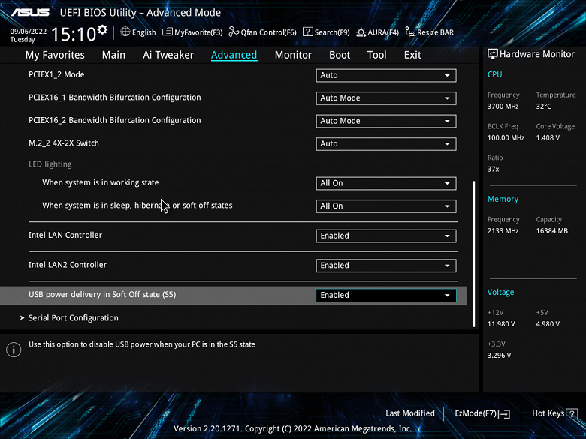This screenshot has width=586, height=439.
Task: Open PCIEX1_2 Mode dropdown
Action: (x=386, y=75)
